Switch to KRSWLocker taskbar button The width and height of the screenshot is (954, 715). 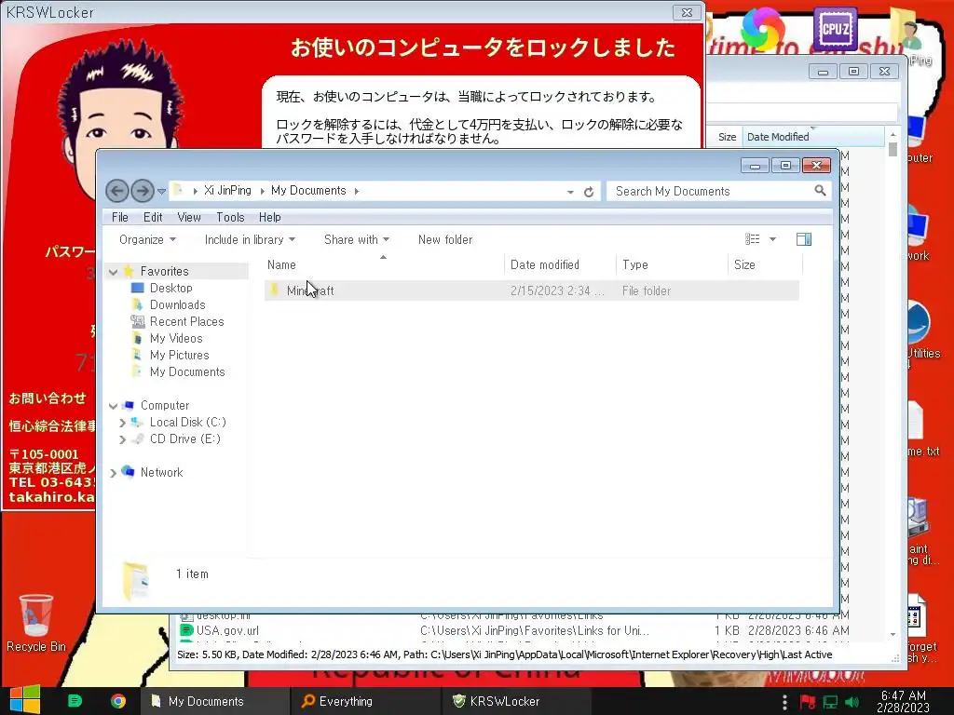[516, 701]
